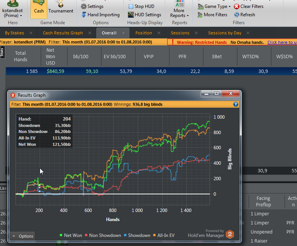The image size is (297, 246).
Task: Select Cash game mode
Action: pyautogui.click(x=39, y=8)
